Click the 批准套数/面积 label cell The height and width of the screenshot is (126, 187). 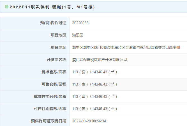pyautogui.click(x=35, y=72)
